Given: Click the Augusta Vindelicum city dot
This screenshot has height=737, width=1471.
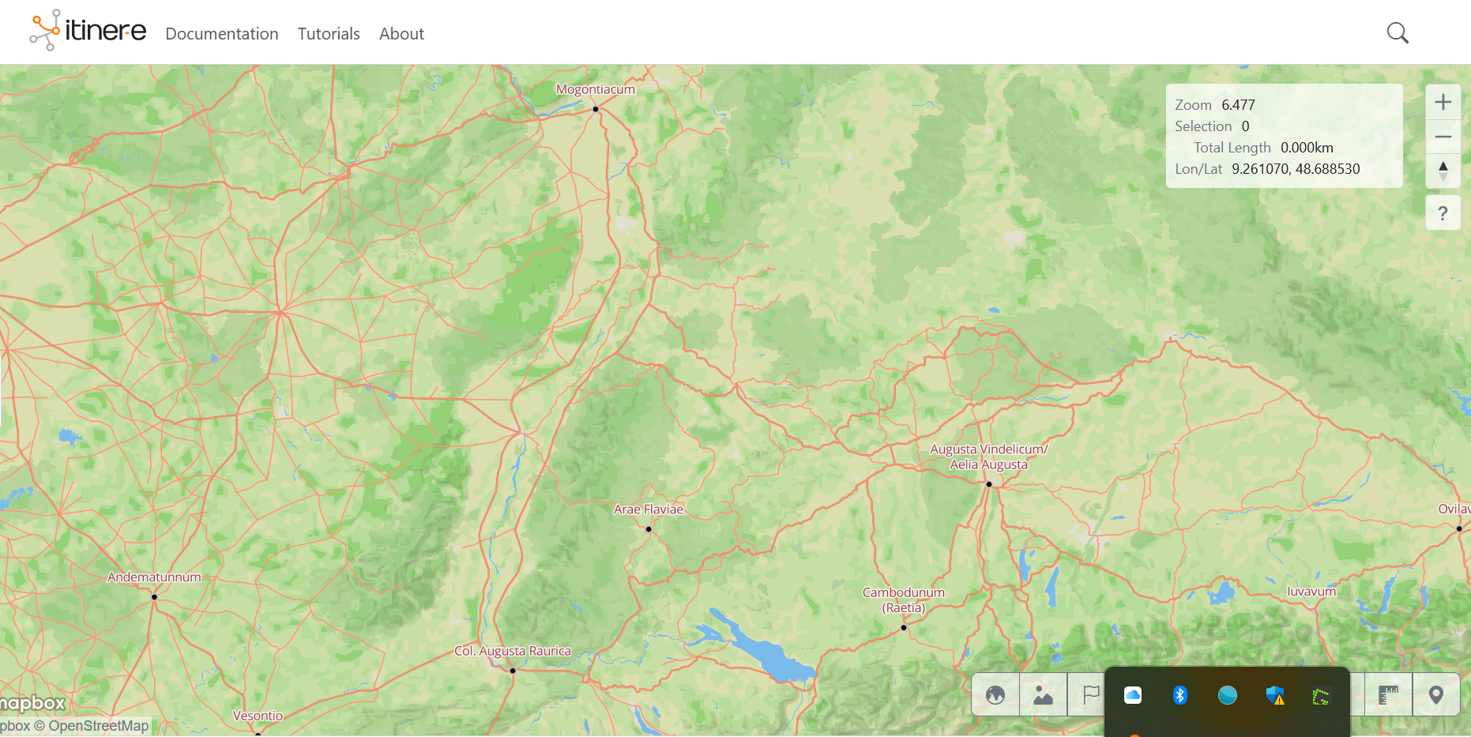Looking at the screenshot, I should pyautogui.click(x=988, y=484).
